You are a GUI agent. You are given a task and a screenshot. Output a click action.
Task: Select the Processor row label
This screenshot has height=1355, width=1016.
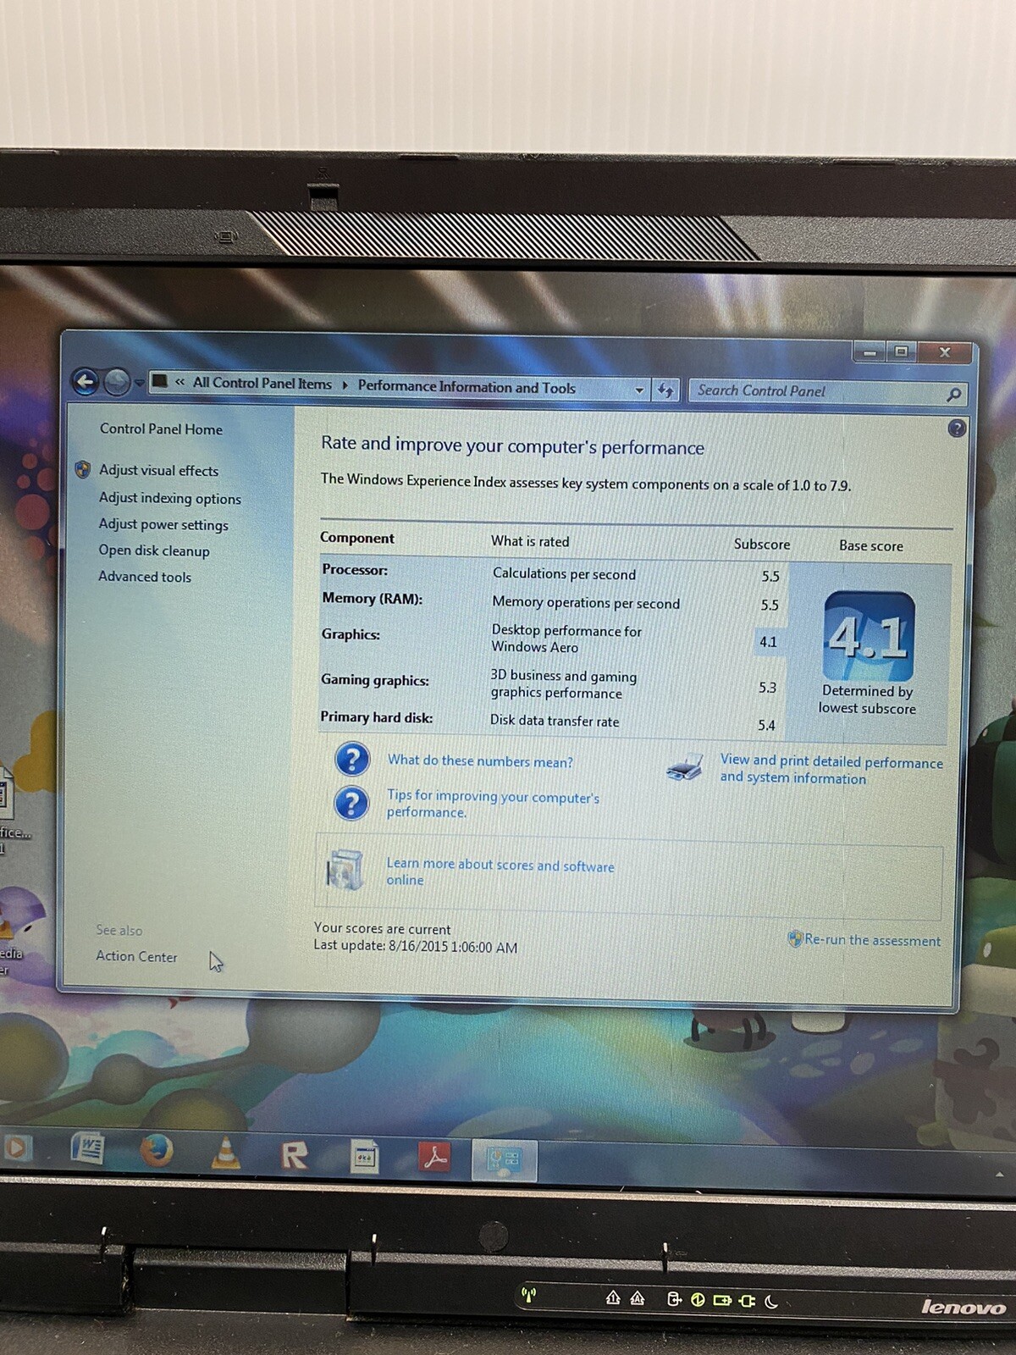tap(355, 570)
